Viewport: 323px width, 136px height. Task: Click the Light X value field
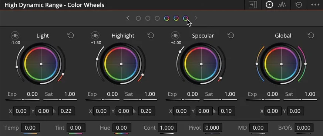pos(21,111)
